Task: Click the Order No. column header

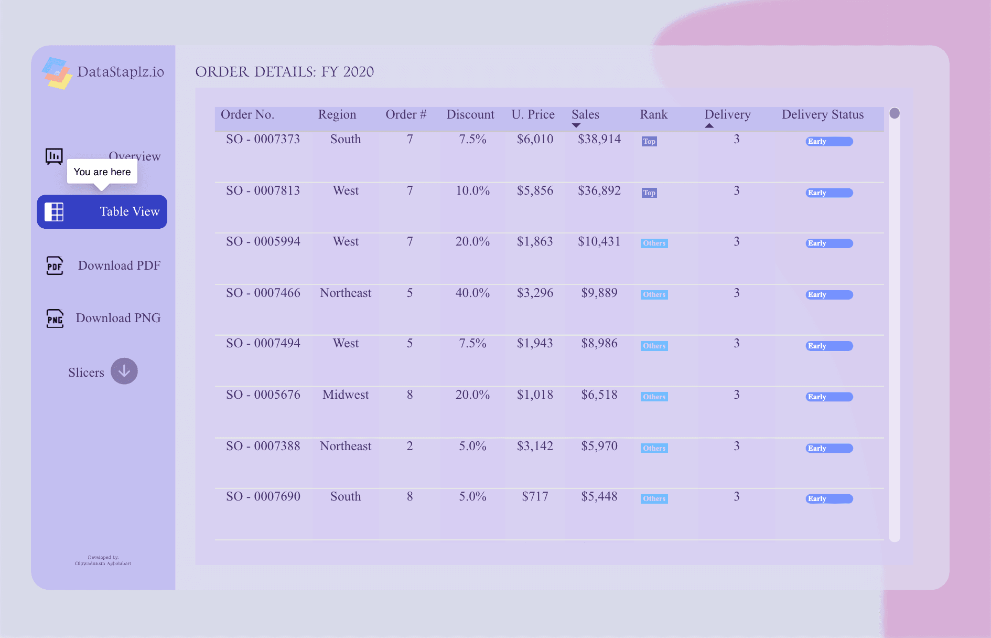Action: [247, 114]
